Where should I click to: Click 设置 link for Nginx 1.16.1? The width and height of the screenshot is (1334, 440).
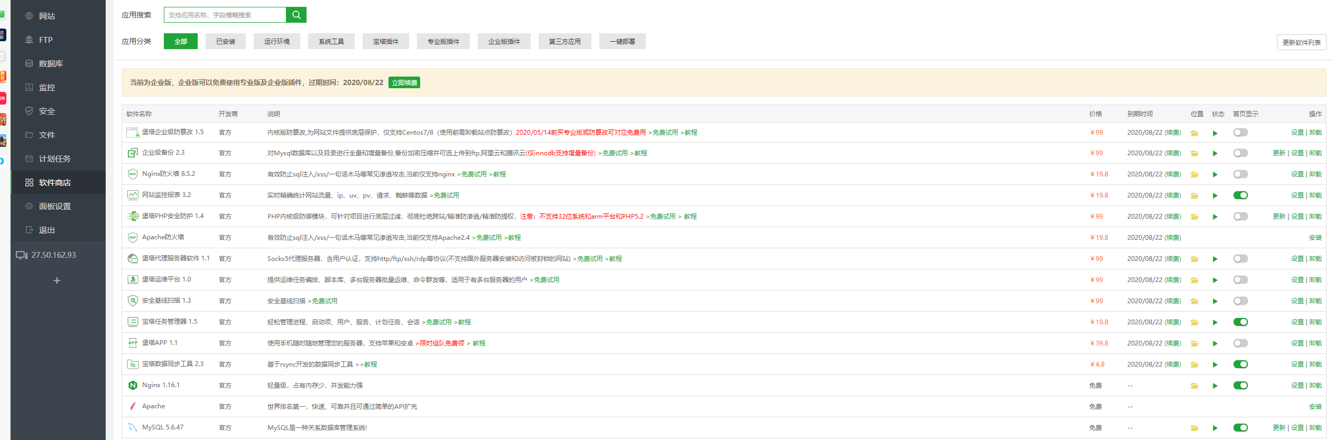(x=1297, y=386)
